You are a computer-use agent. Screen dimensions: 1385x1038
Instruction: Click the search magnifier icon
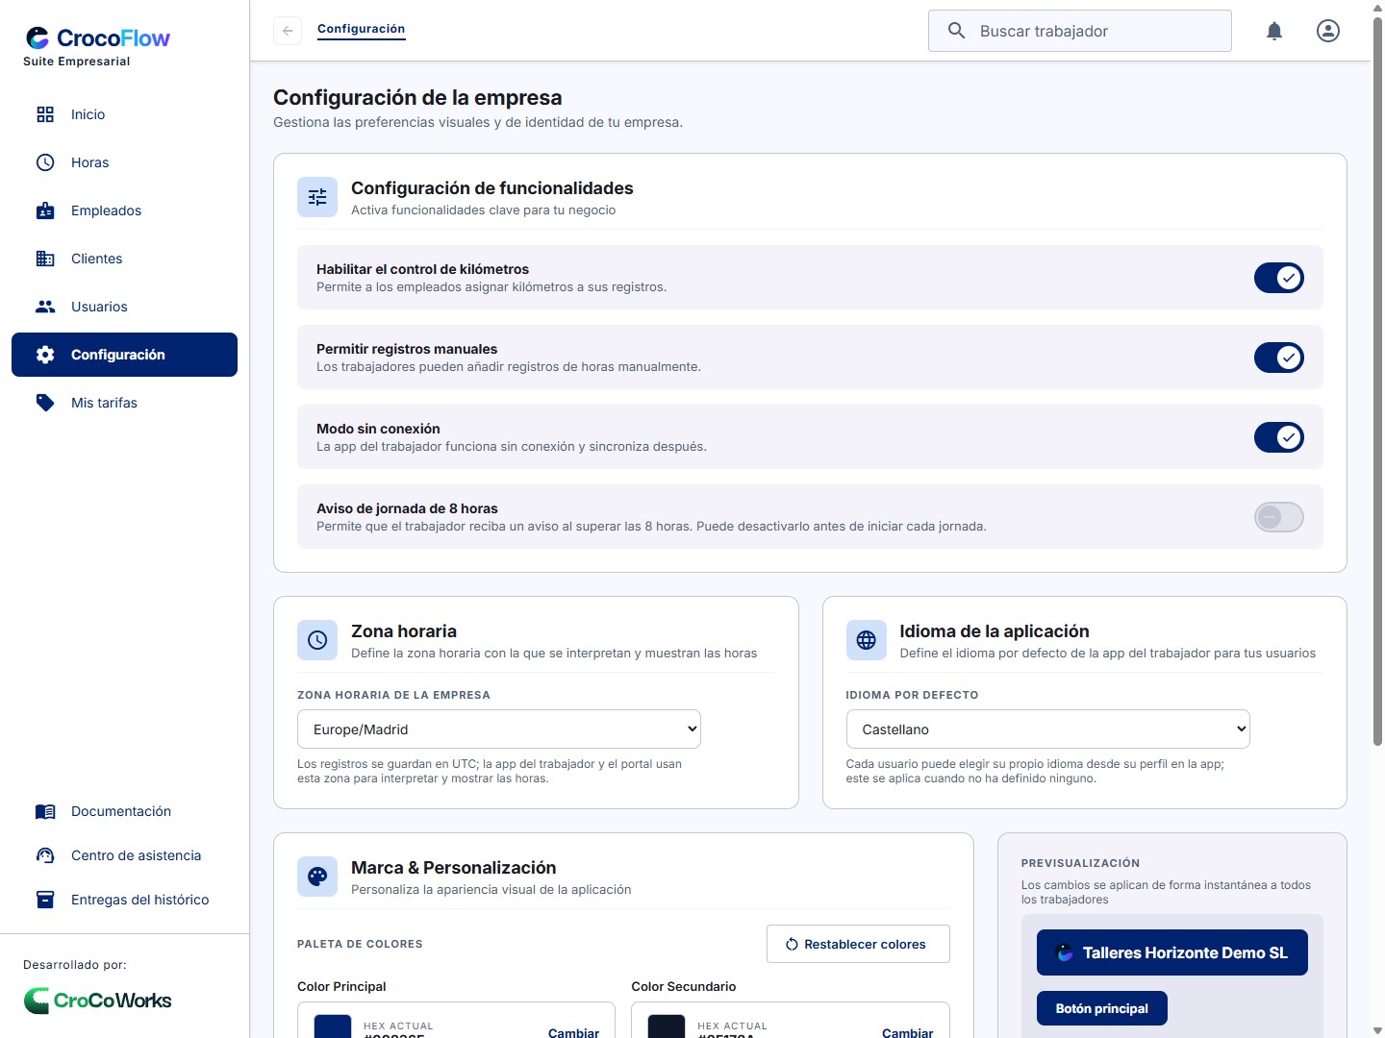click(x=956, y=31)
